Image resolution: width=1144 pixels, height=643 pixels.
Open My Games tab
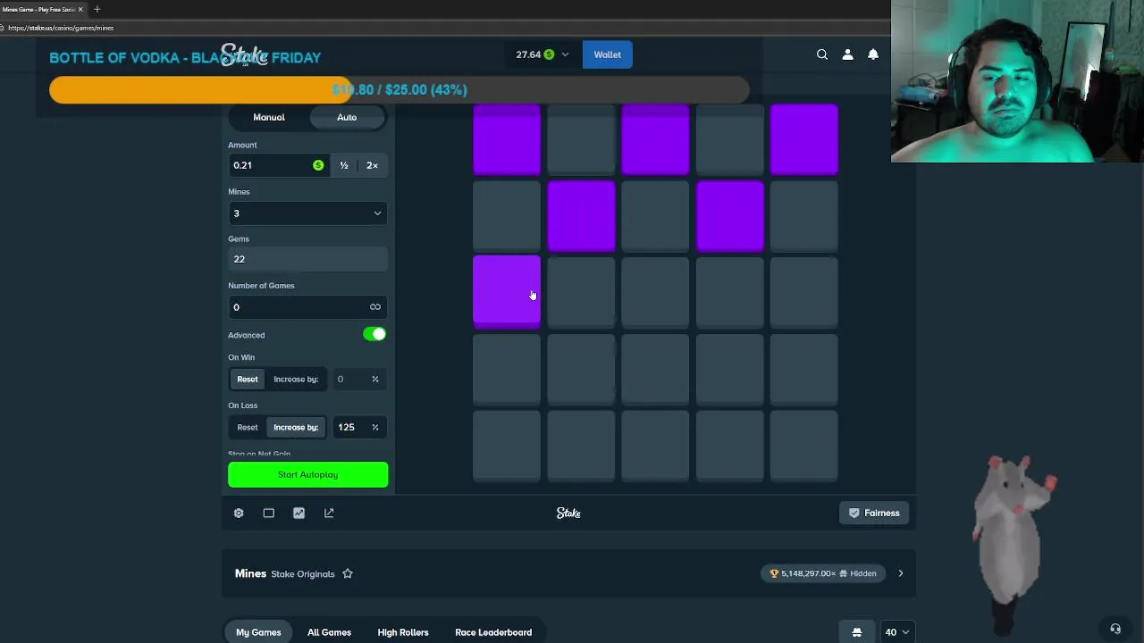(258, 632)
